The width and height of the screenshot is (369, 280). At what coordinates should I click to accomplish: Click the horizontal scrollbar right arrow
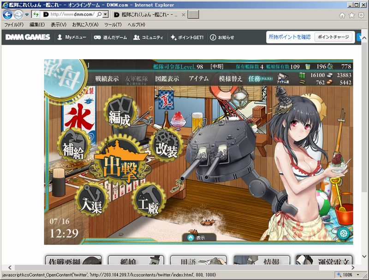(353, 267)
